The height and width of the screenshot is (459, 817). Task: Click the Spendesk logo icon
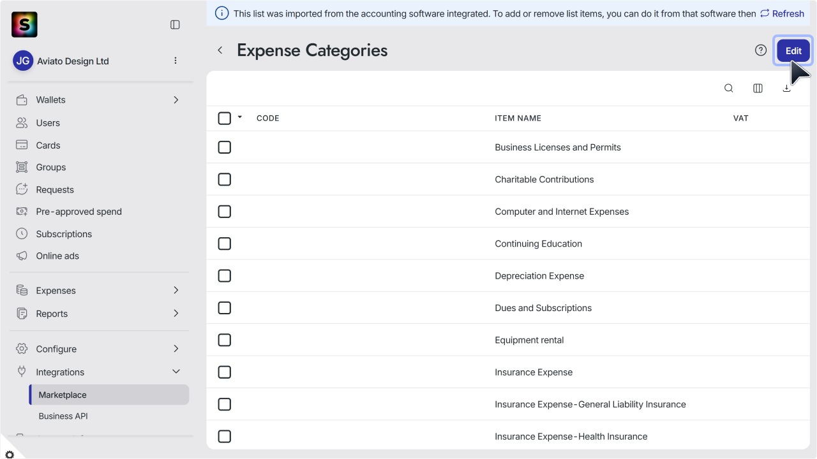coord(24,25)
